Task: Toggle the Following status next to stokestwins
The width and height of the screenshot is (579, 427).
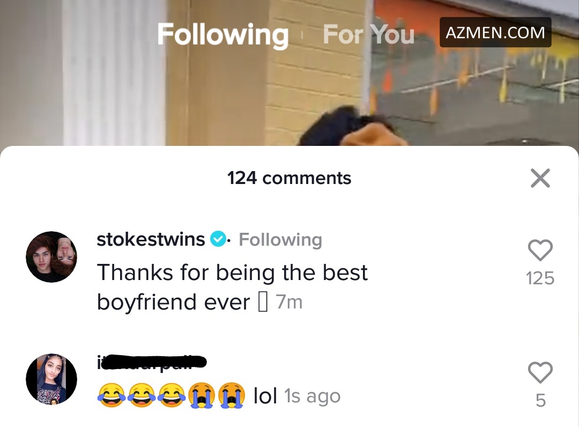Action: point(280,239)
